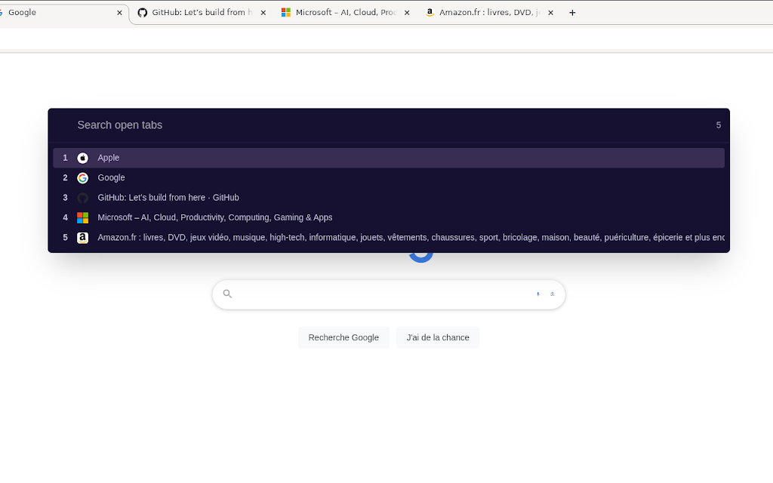Open a new browser tab with plus
The image size is (773, 483).
tap(572, 13)
